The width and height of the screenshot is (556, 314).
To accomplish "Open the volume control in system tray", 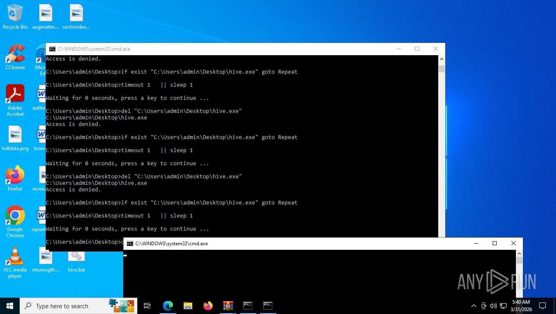I will [493, 306].
